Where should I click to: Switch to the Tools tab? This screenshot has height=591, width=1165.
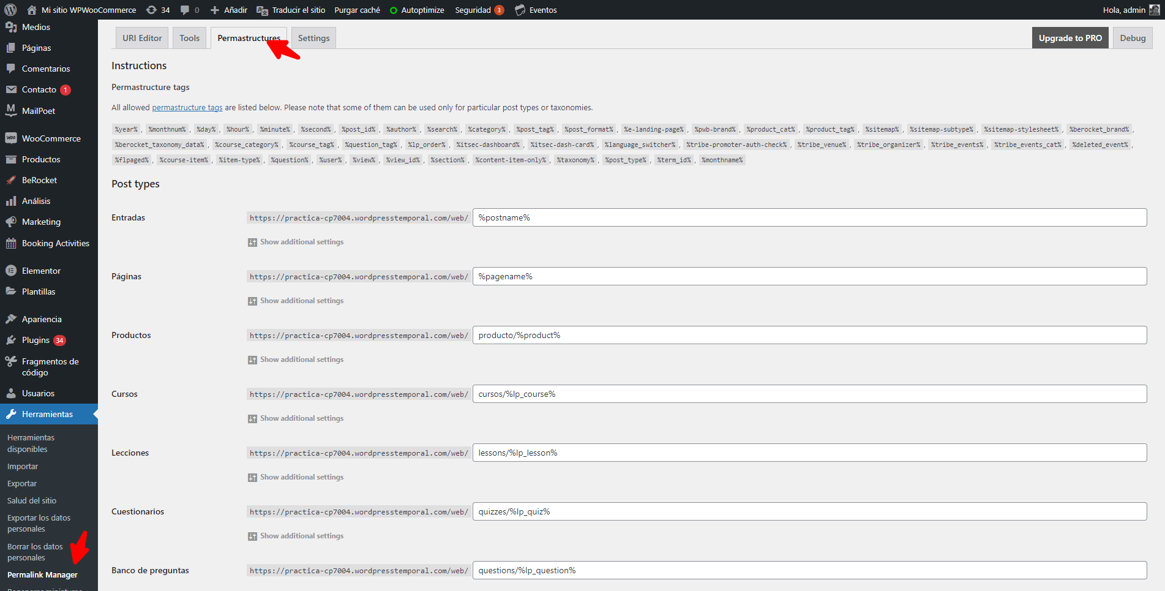190,38
